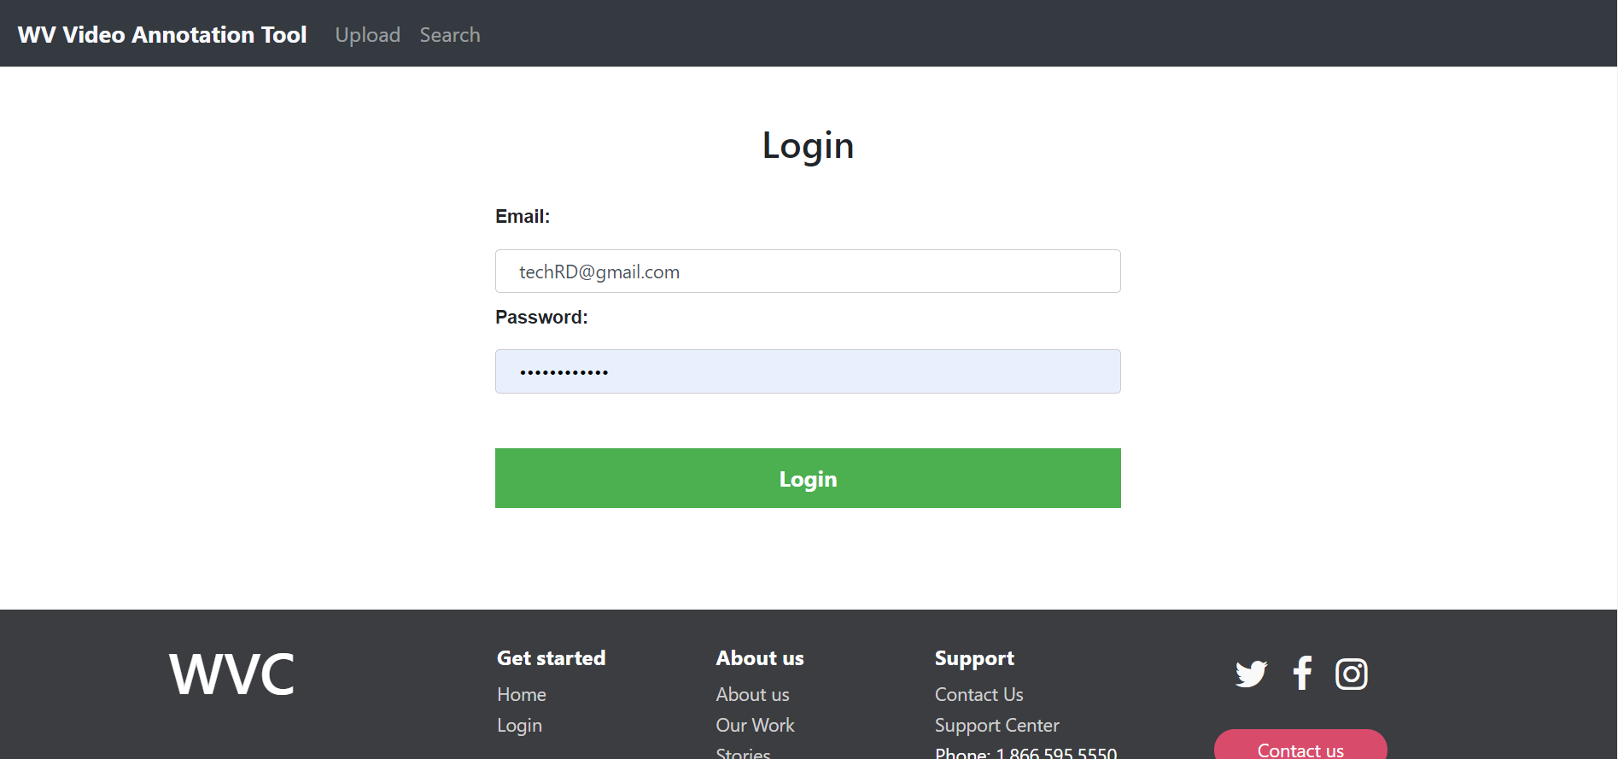The image size is (1618, 759).
Task: Open the Facebook icon link
Action: click(x=1302, y=674)
